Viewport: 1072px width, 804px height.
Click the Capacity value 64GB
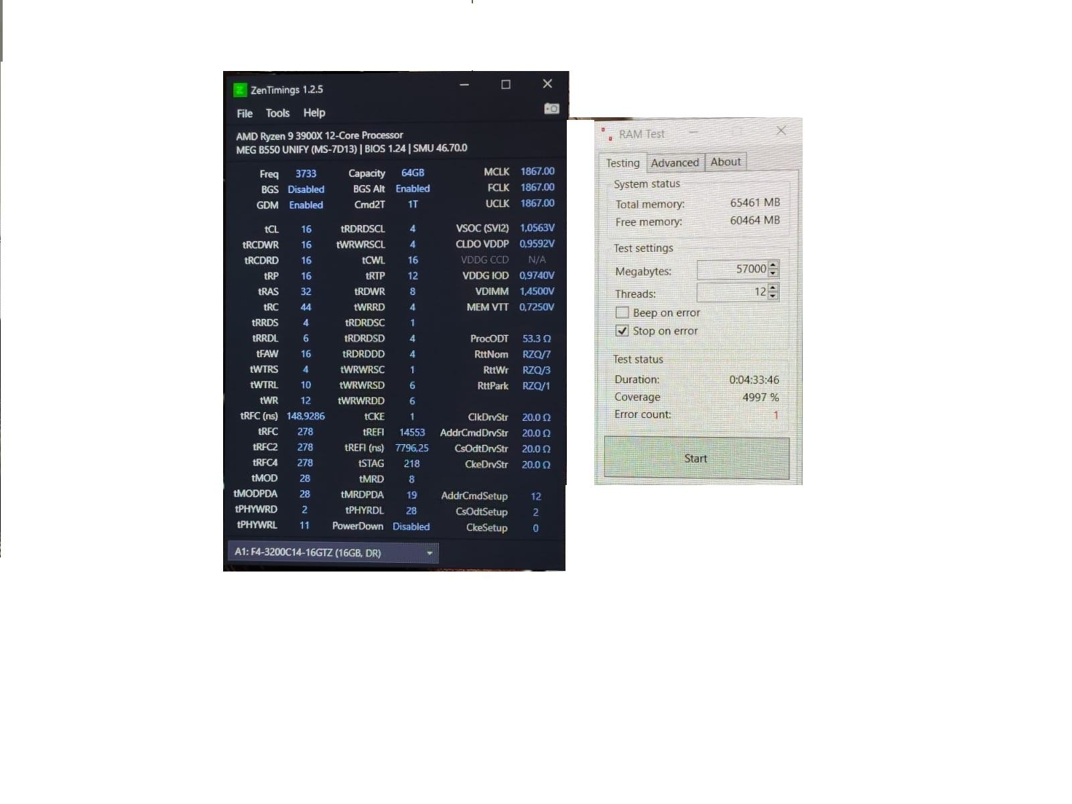click(x=413, y=173)
